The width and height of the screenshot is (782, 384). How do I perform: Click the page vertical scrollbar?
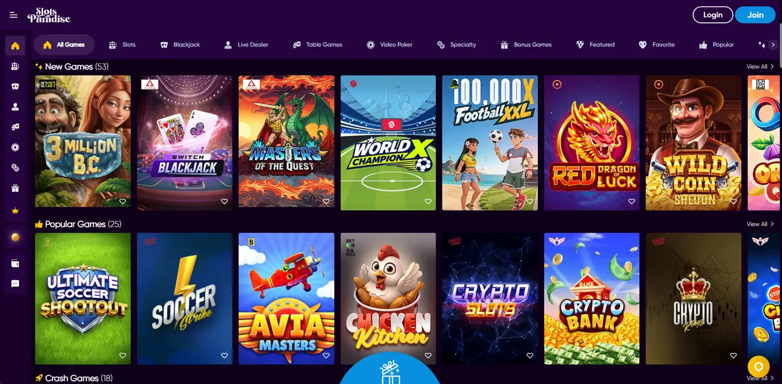click(x=780, y=44)
